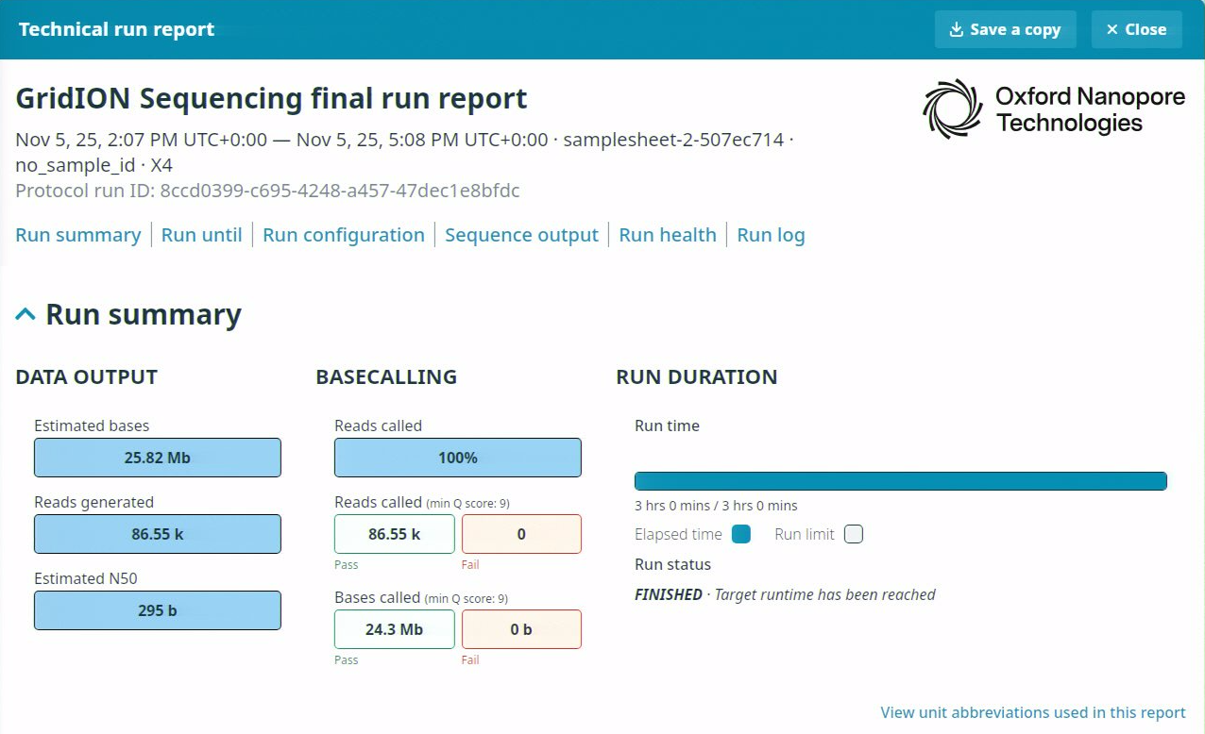
Task: Collapse the Run summary chevron
Action: [25, 314]
